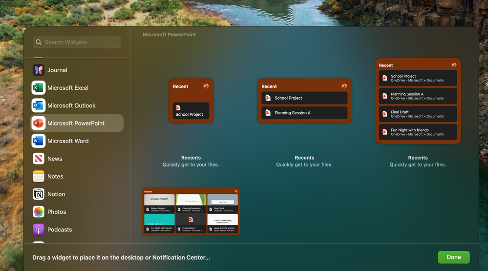
Task: Click the Done button
Action: (x=453, y=257)
